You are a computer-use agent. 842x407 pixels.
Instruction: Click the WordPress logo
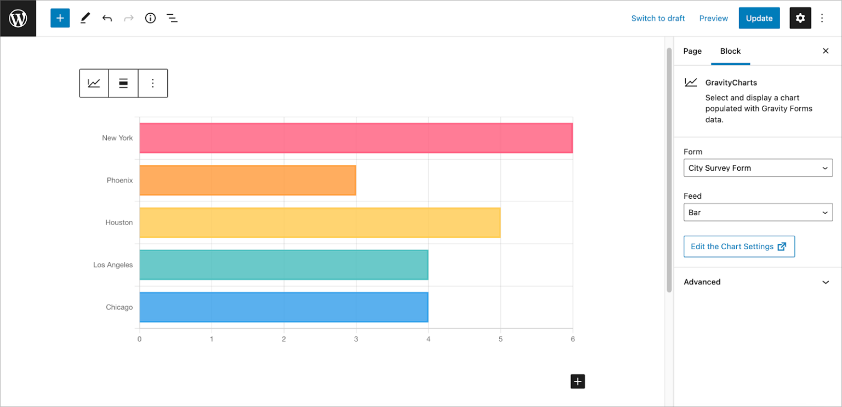pyautogui.click(x=18, y=18)
